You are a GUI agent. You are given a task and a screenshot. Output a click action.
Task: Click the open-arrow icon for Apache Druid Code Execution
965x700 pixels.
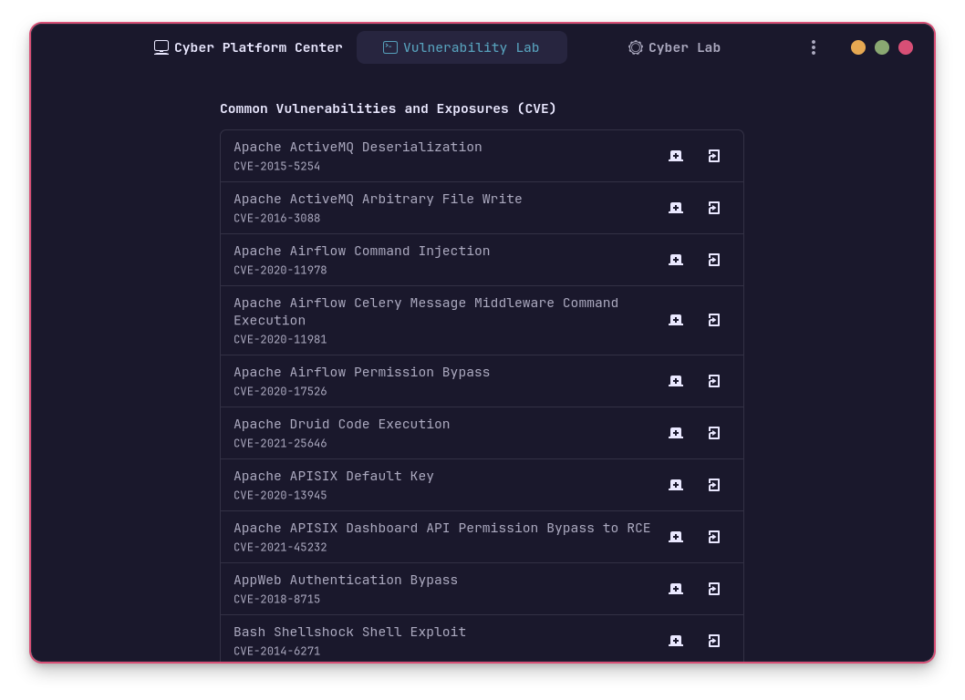[714, 433]
